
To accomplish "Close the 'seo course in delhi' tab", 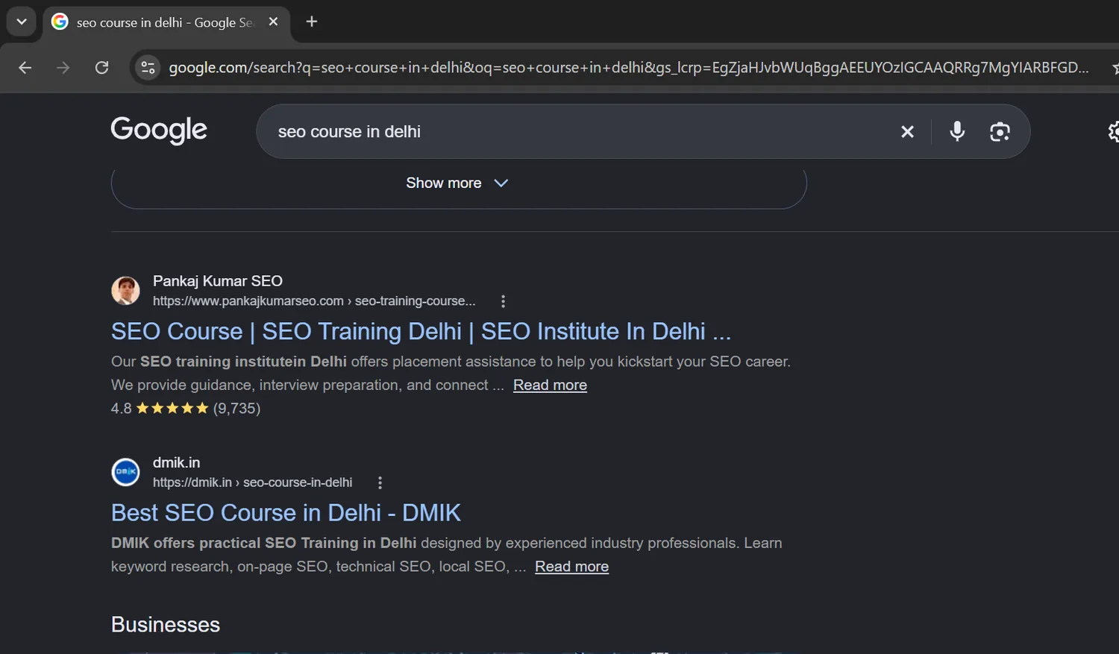I will pyautogui.click(x=273, y=22).
